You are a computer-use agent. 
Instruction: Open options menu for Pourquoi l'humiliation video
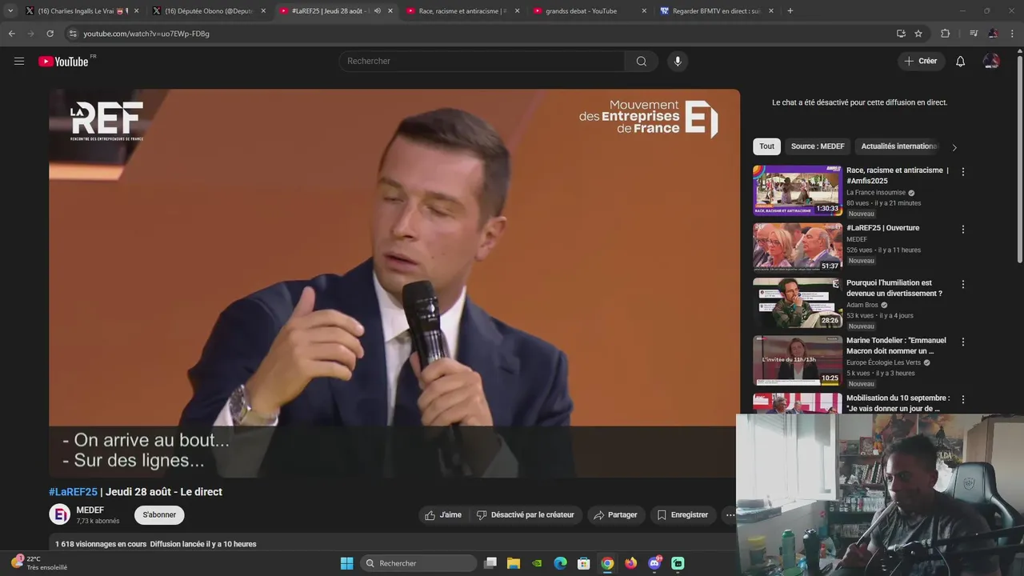coord(962,285)
